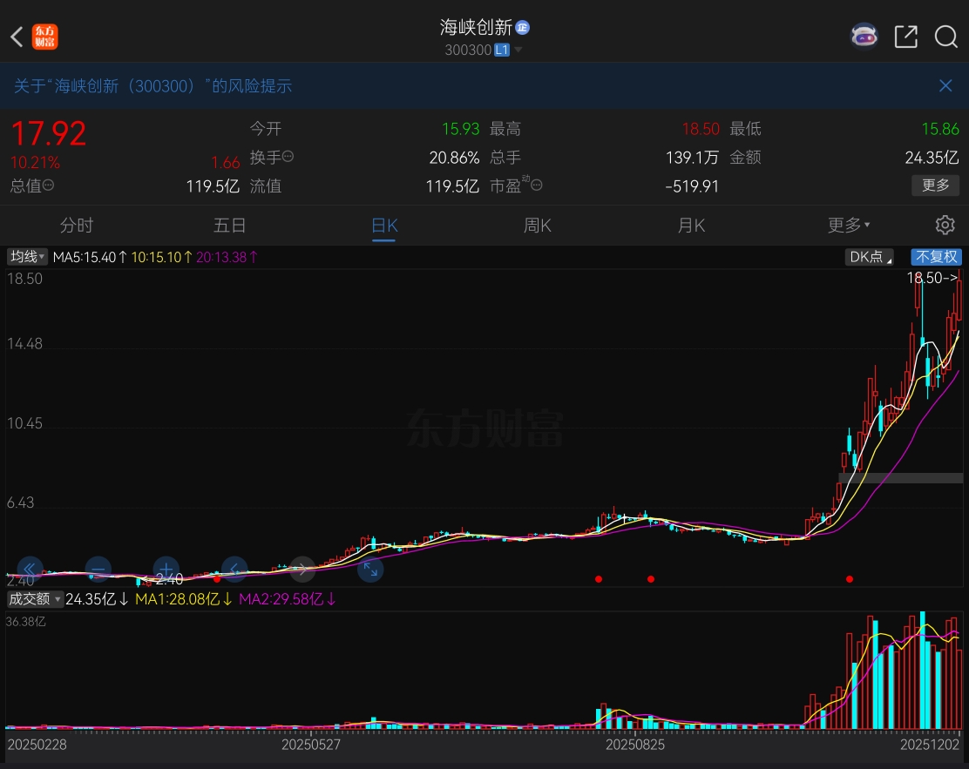969x769 pixels.
Task: Click the first red event dot
Action: 217,579
